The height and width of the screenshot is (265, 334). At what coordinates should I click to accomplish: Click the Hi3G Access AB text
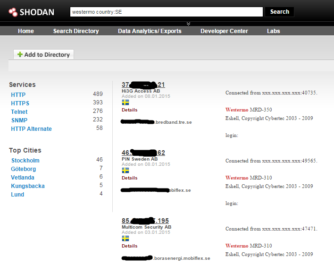click(141, 91)
